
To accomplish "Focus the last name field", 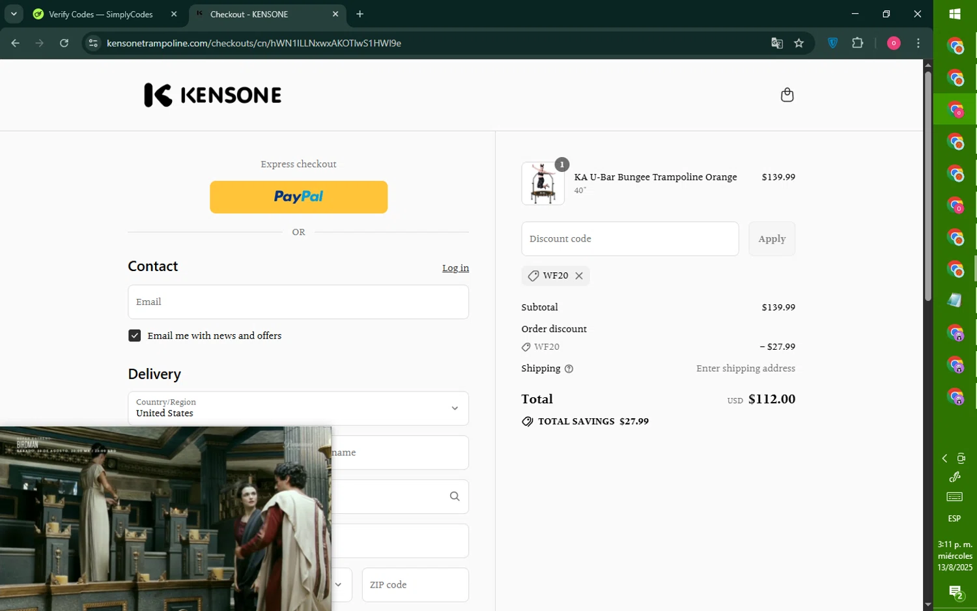I will pyautogui.click(x=400, y=452).
